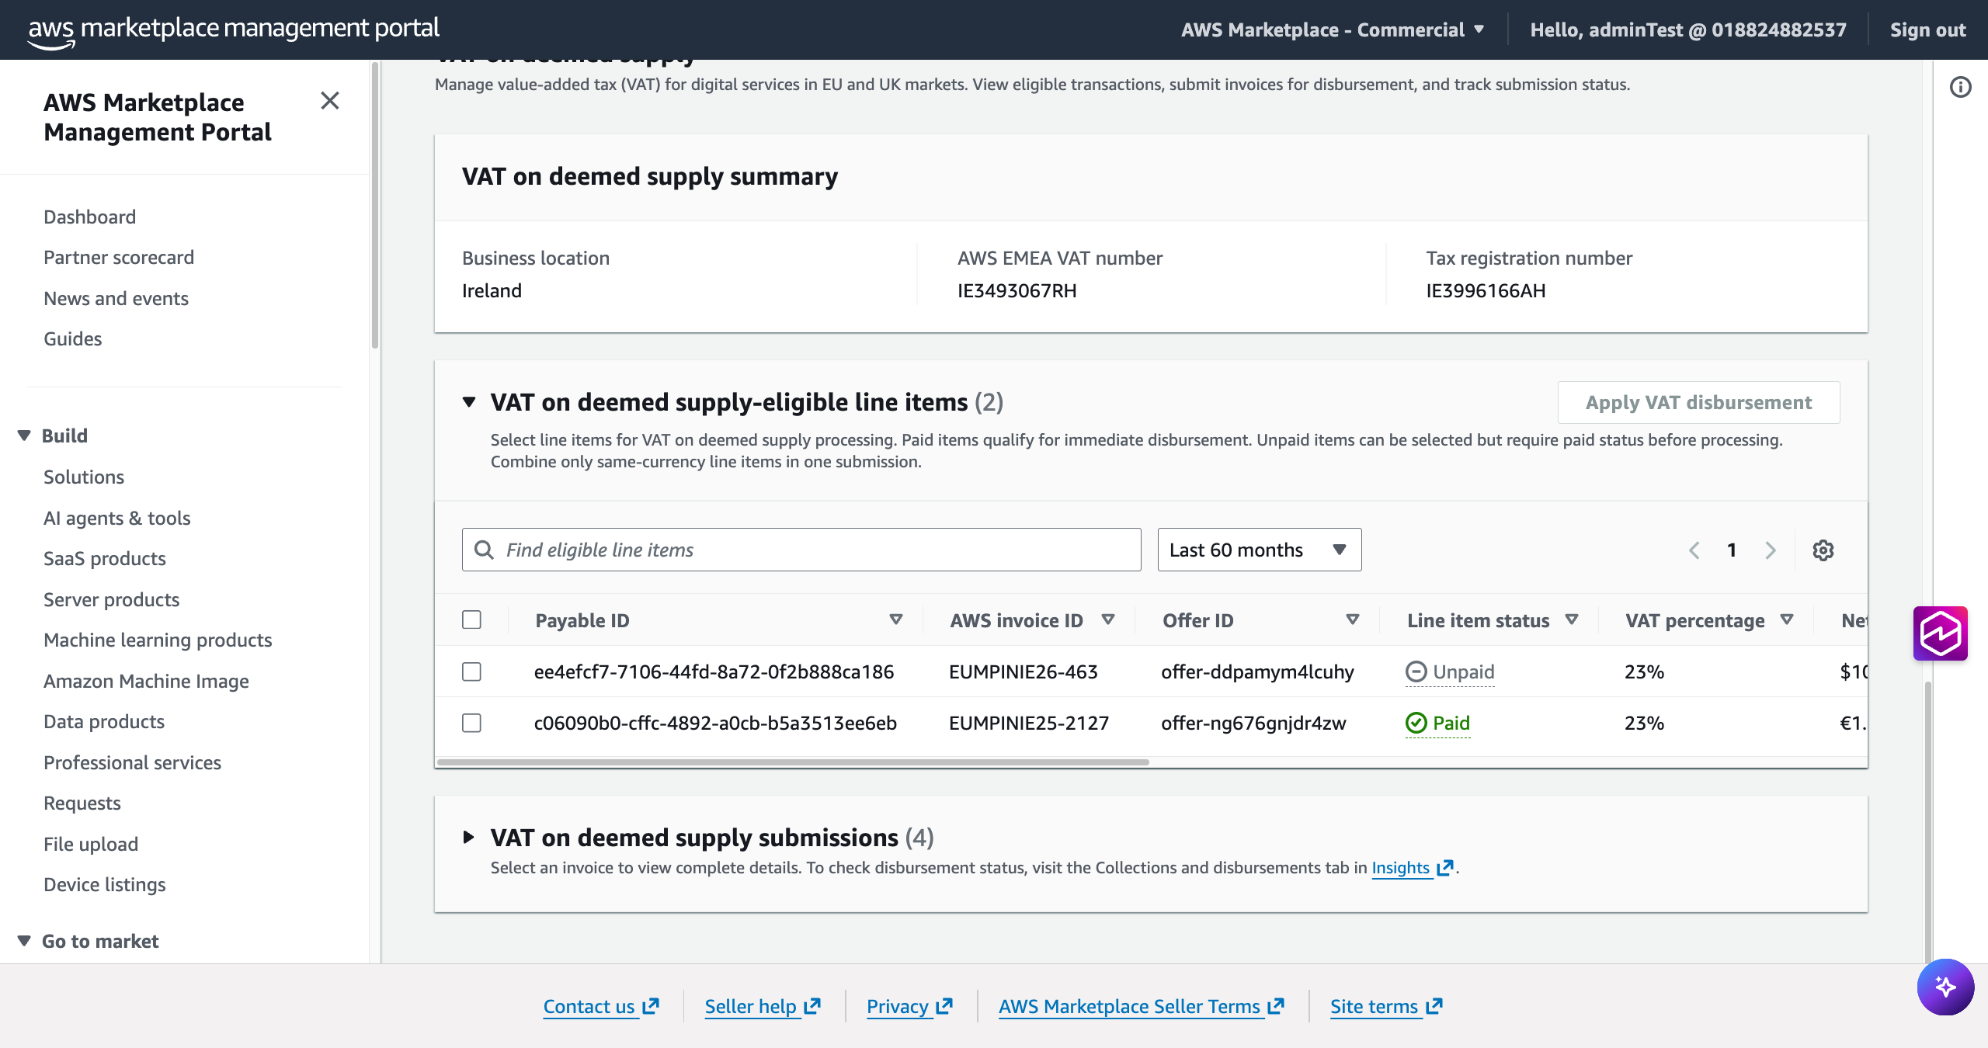The width and height of the screenshot is (1988, 1048).
Task: Open AWS Marketplace Seller Terms link
Action: [1142, 1006]
